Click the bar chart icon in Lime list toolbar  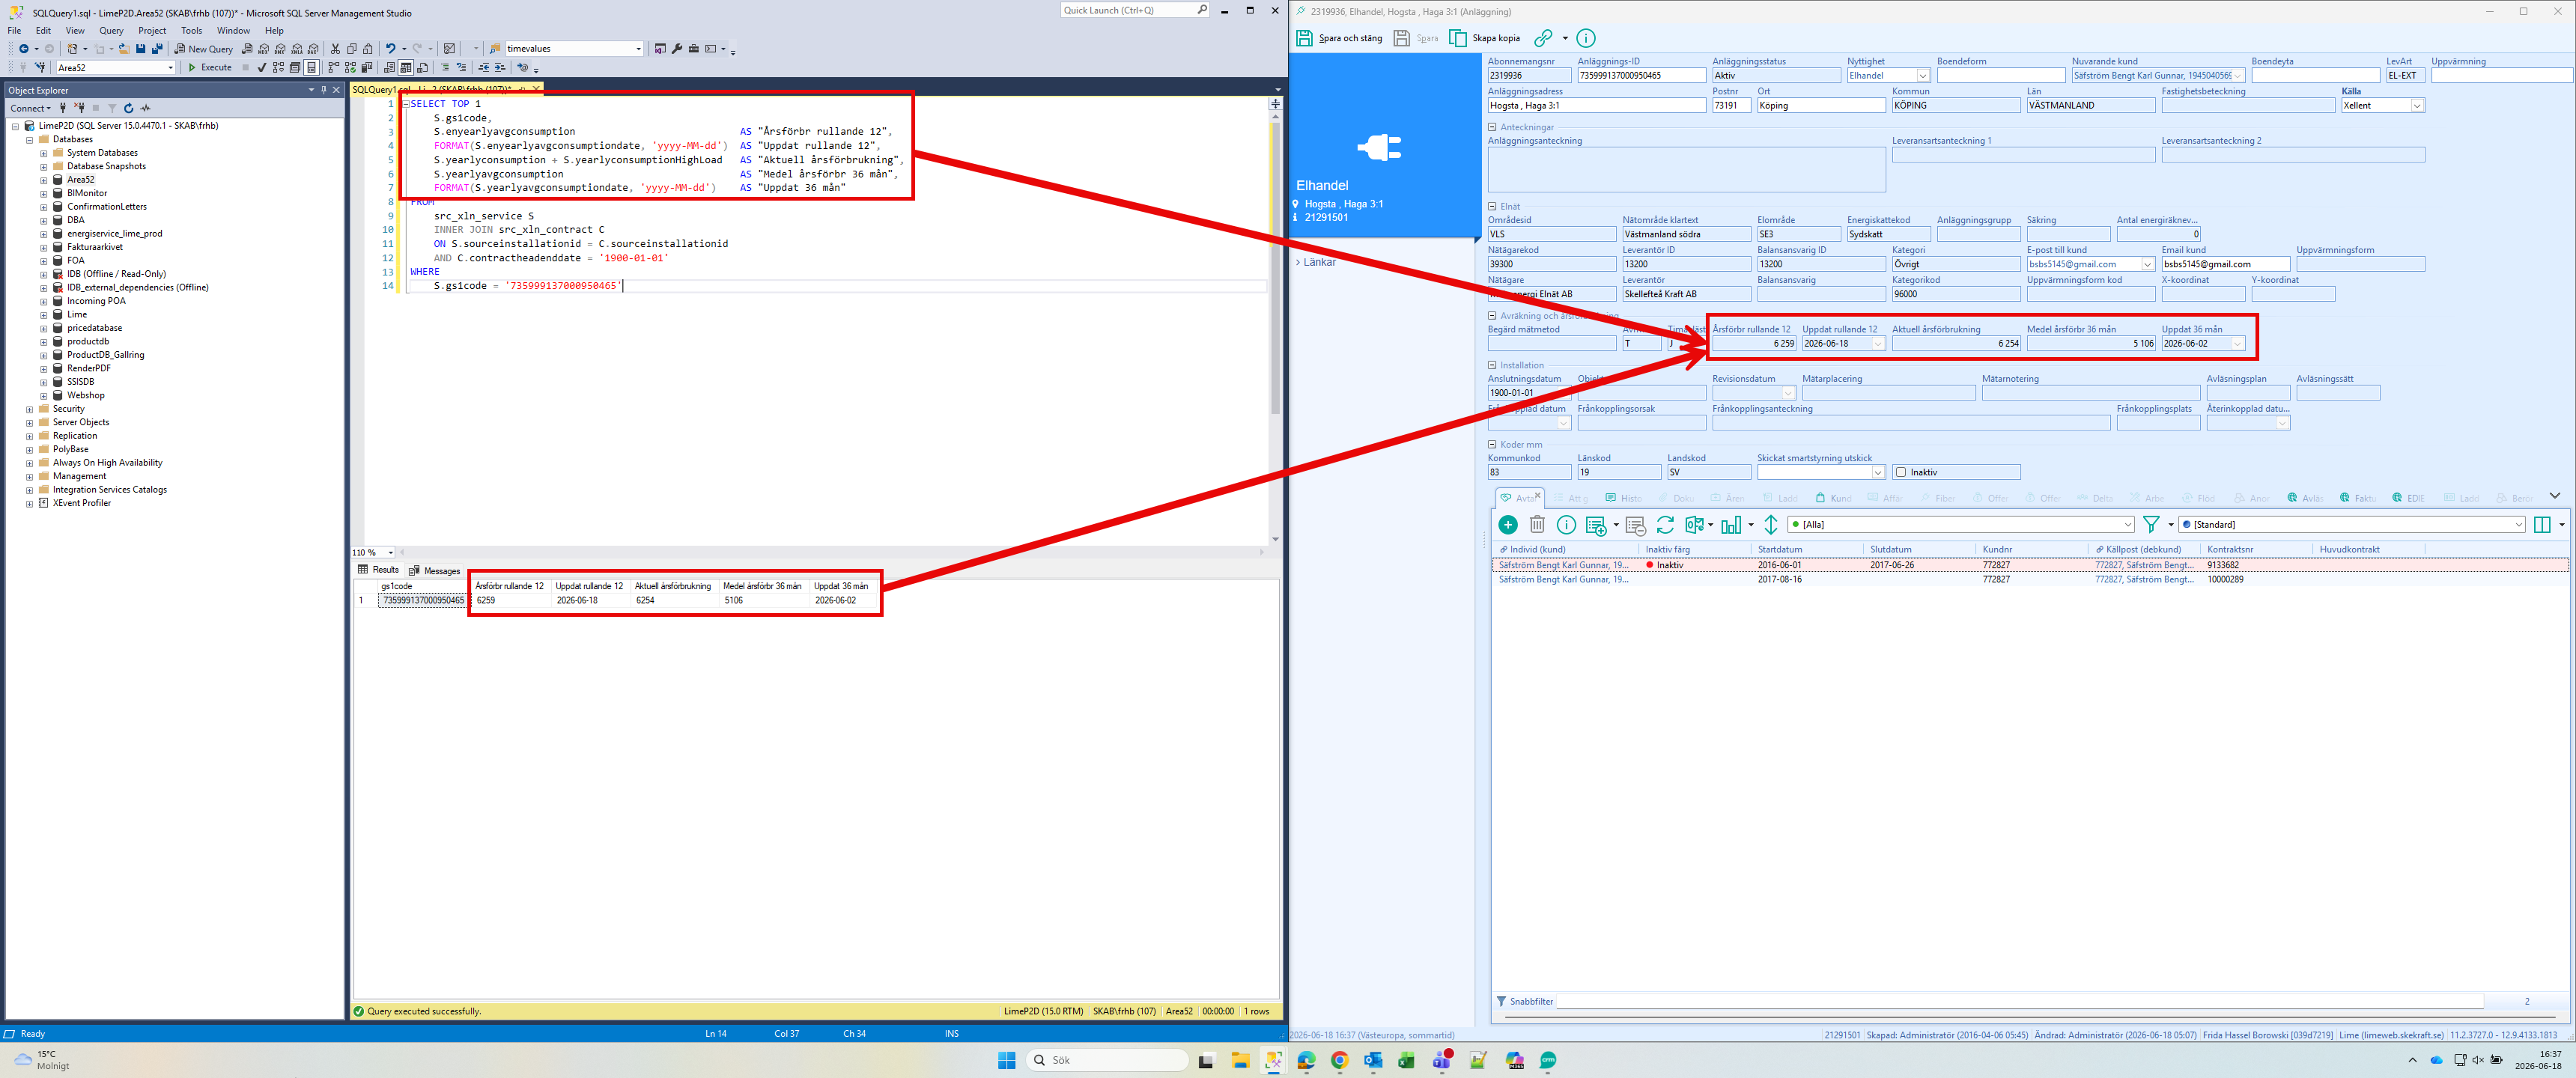tap(1731, 525)
